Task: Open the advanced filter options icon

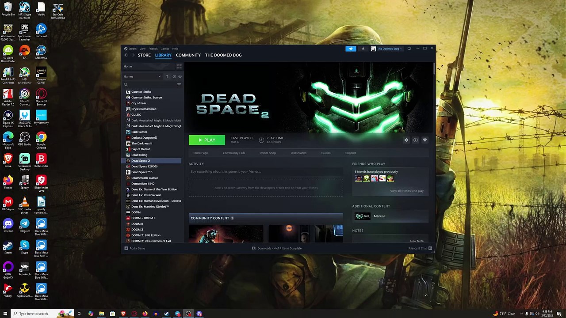Action: coord(179,85)
